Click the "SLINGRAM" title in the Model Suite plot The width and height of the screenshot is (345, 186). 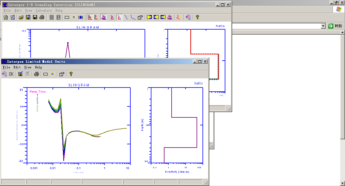(x=79, y=85)
